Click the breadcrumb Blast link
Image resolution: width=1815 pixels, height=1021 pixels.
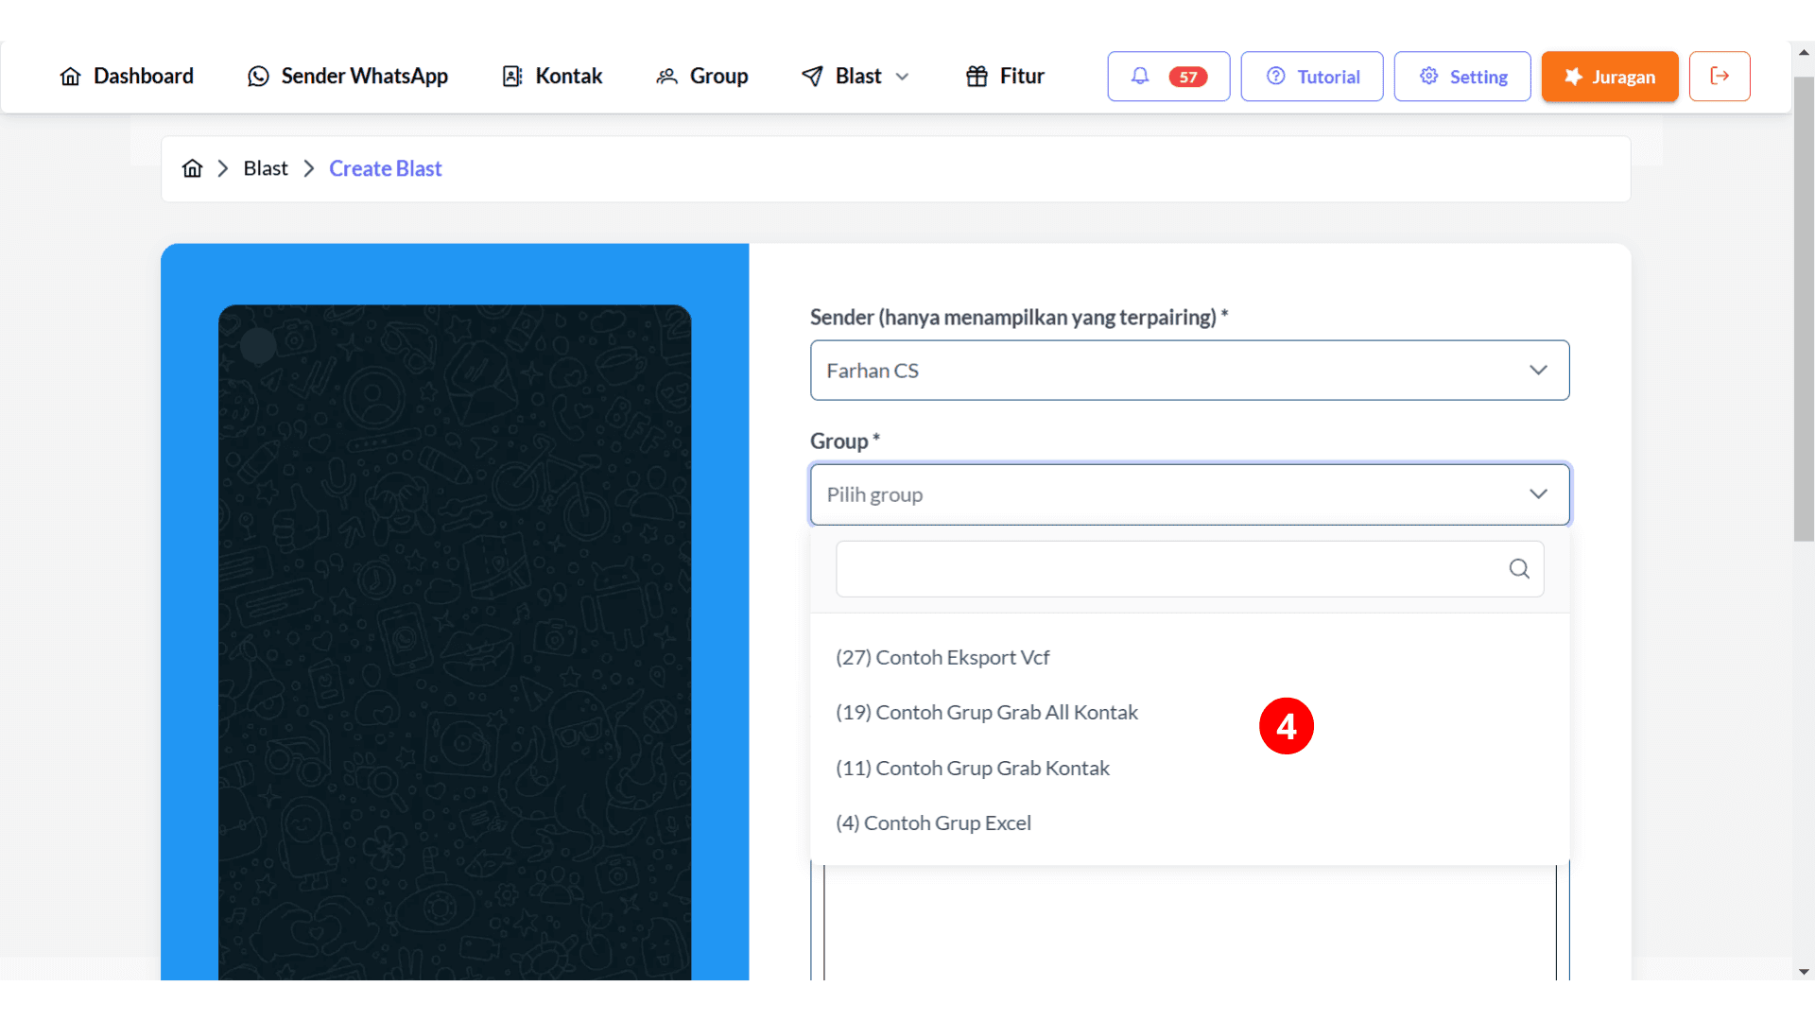(x=266, y=168)
